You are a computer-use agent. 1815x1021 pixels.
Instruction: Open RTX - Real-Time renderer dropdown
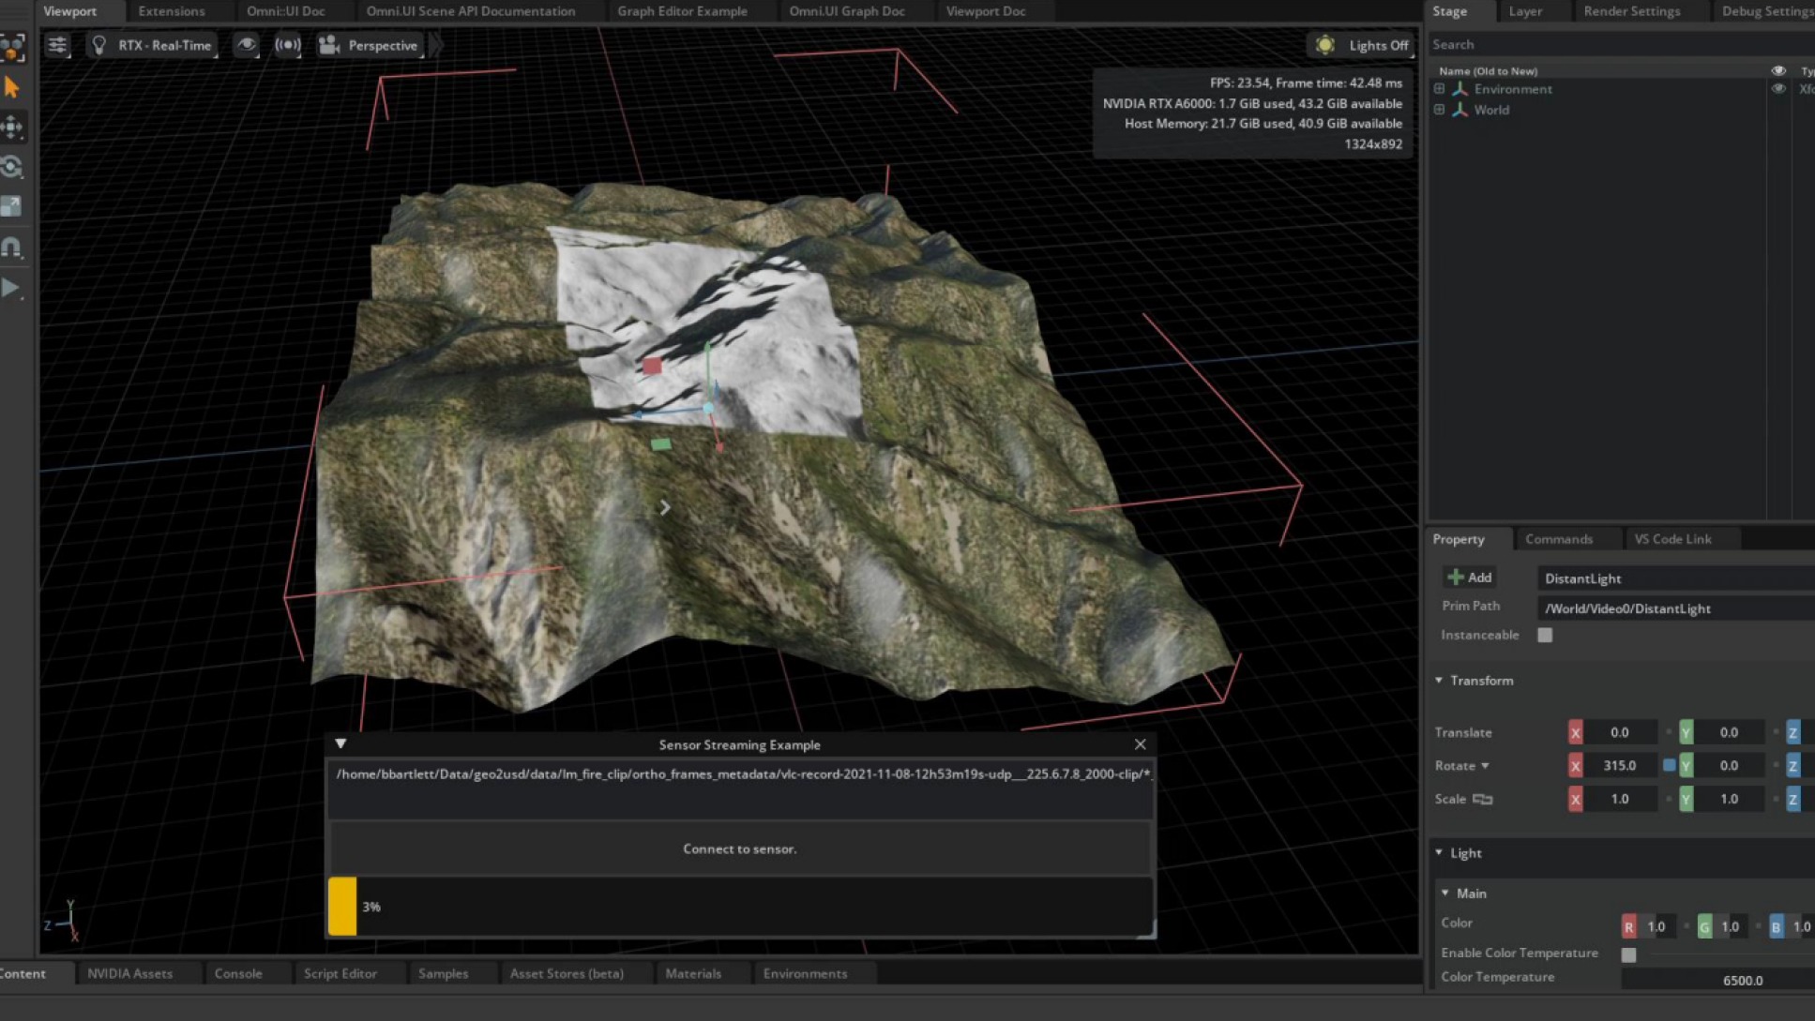click(154, 45)
